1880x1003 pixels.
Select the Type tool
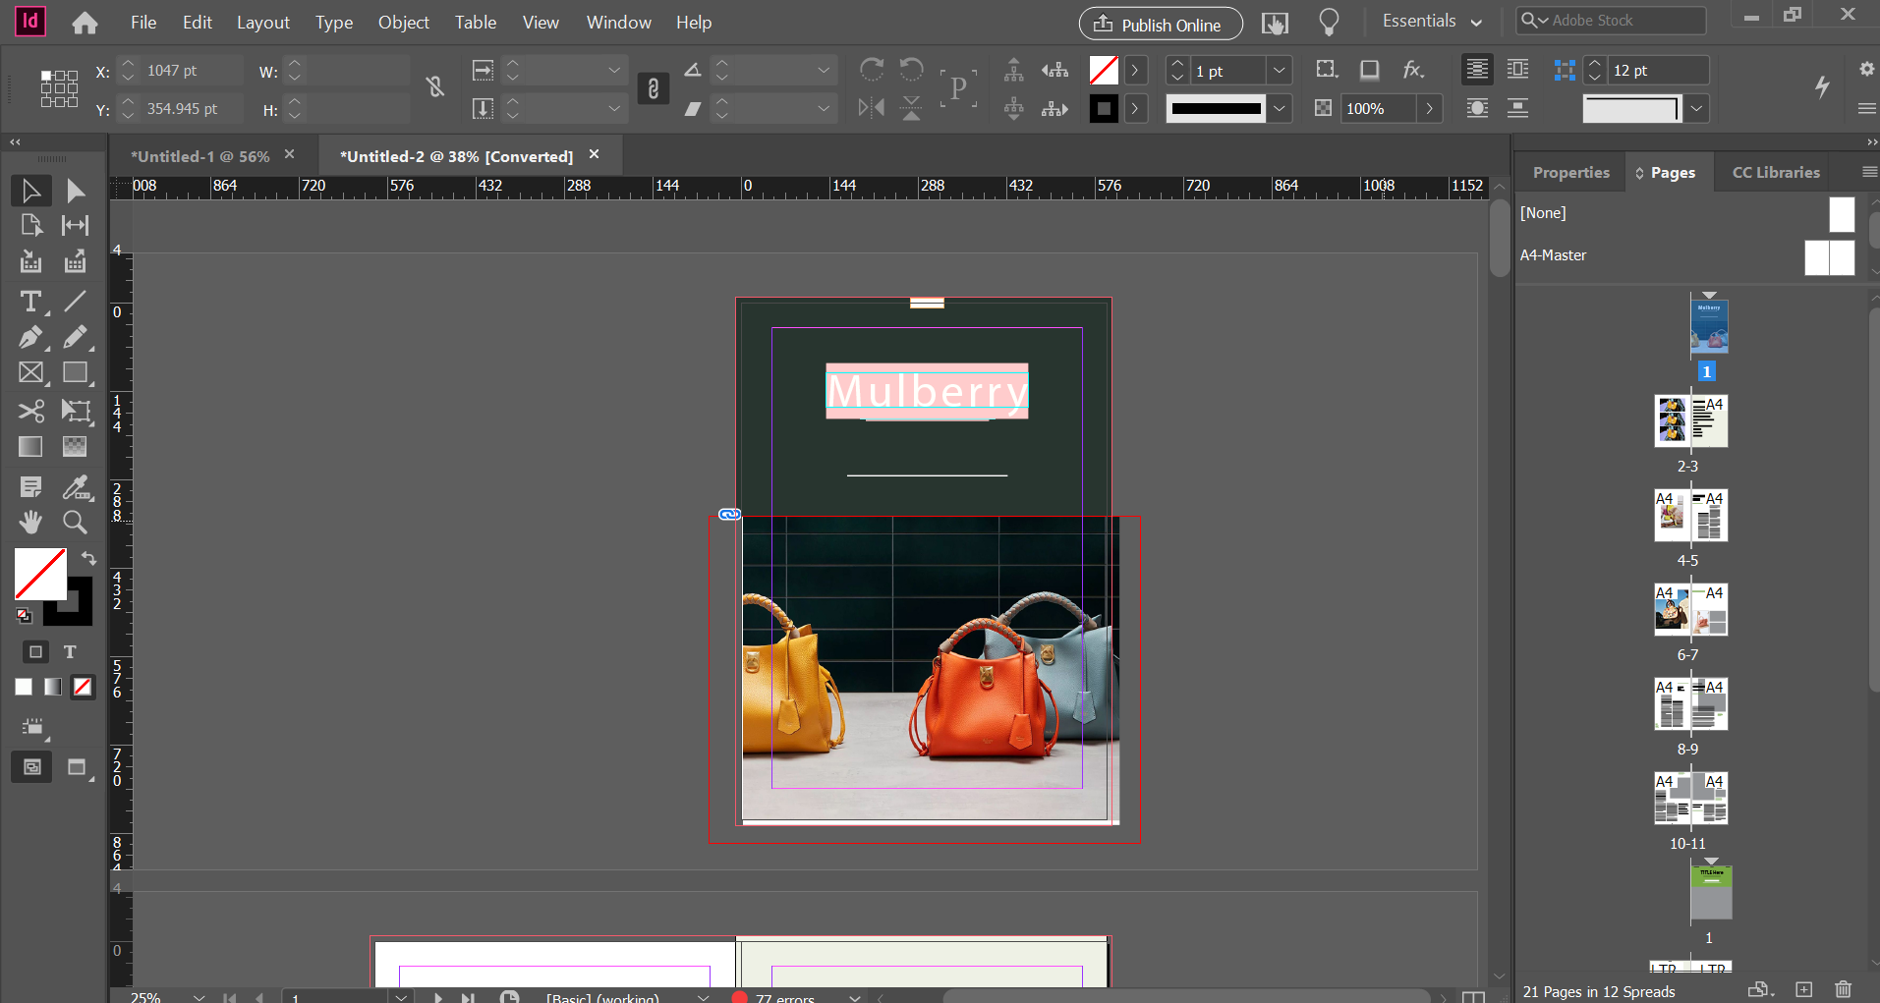(x=29, y=302)
